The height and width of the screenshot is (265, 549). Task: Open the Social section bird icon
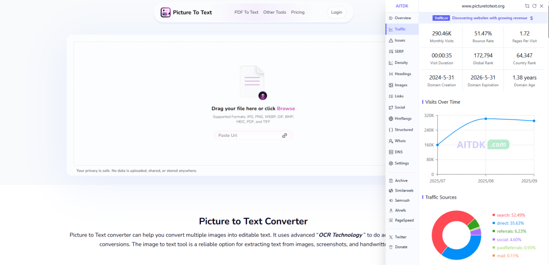tap(391, 107)
